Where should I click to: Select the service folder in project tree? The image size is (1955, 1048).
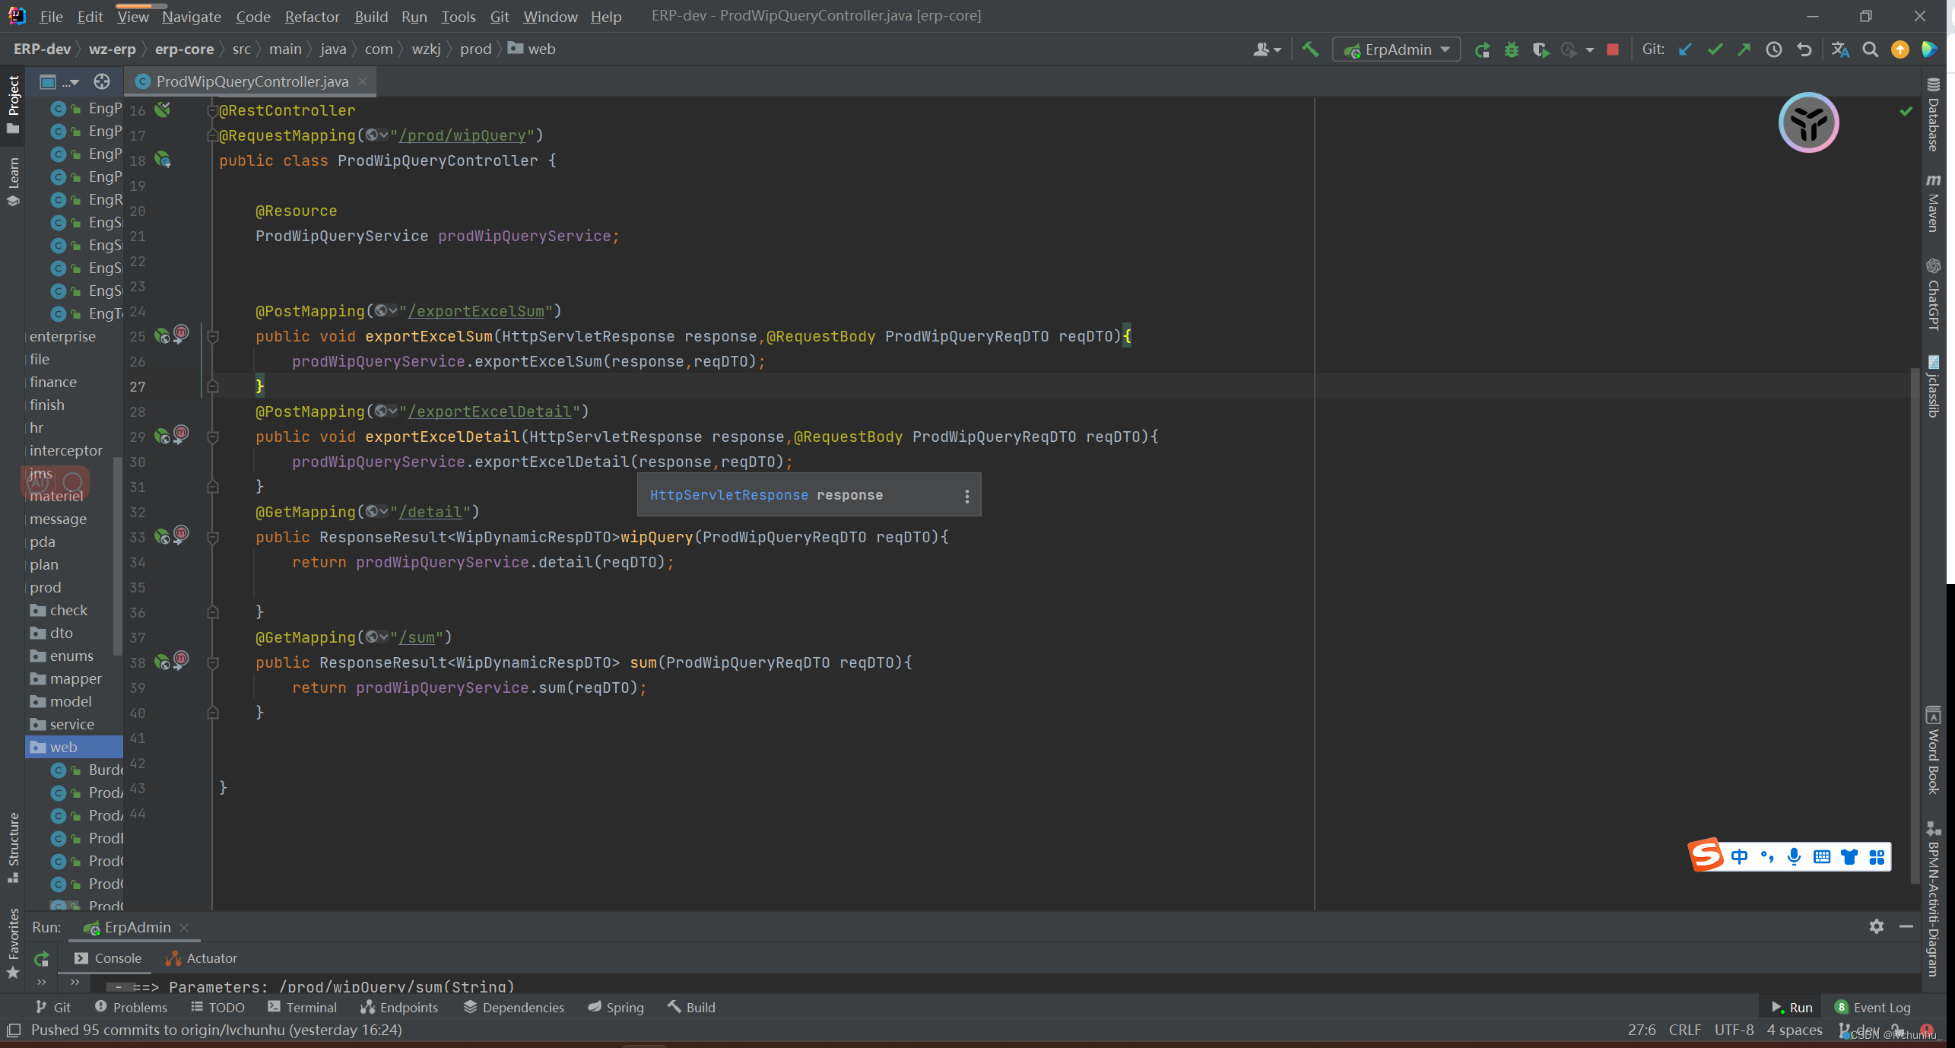71,724
